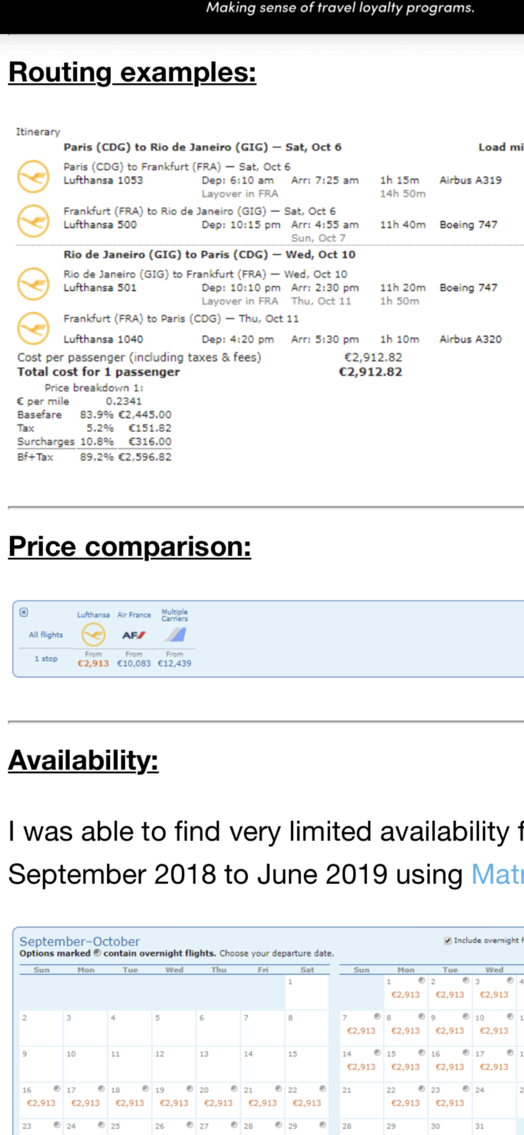Select the Air France AF logo

coord(134,635)
